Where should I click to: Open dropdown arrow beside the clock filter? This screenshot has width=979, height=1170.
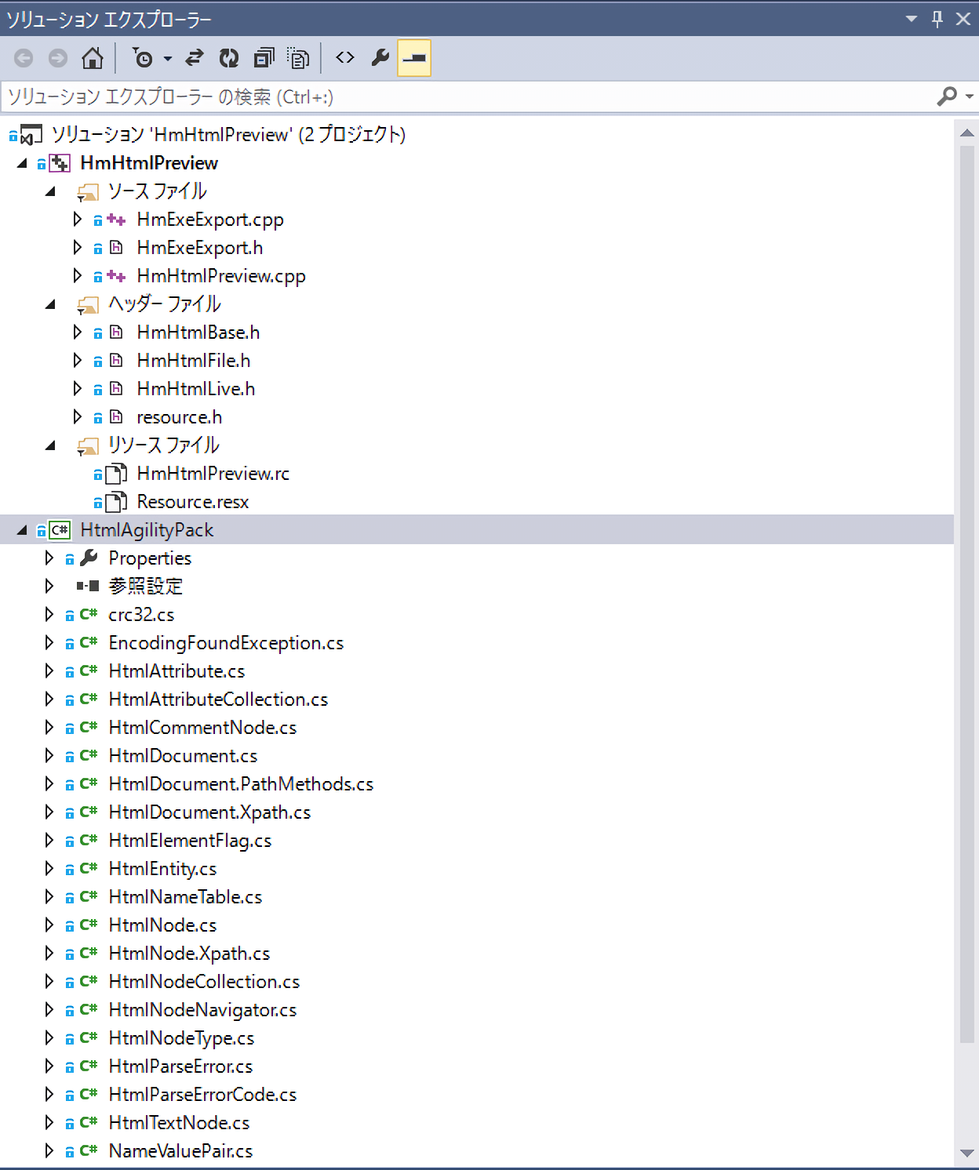(167, 59)
